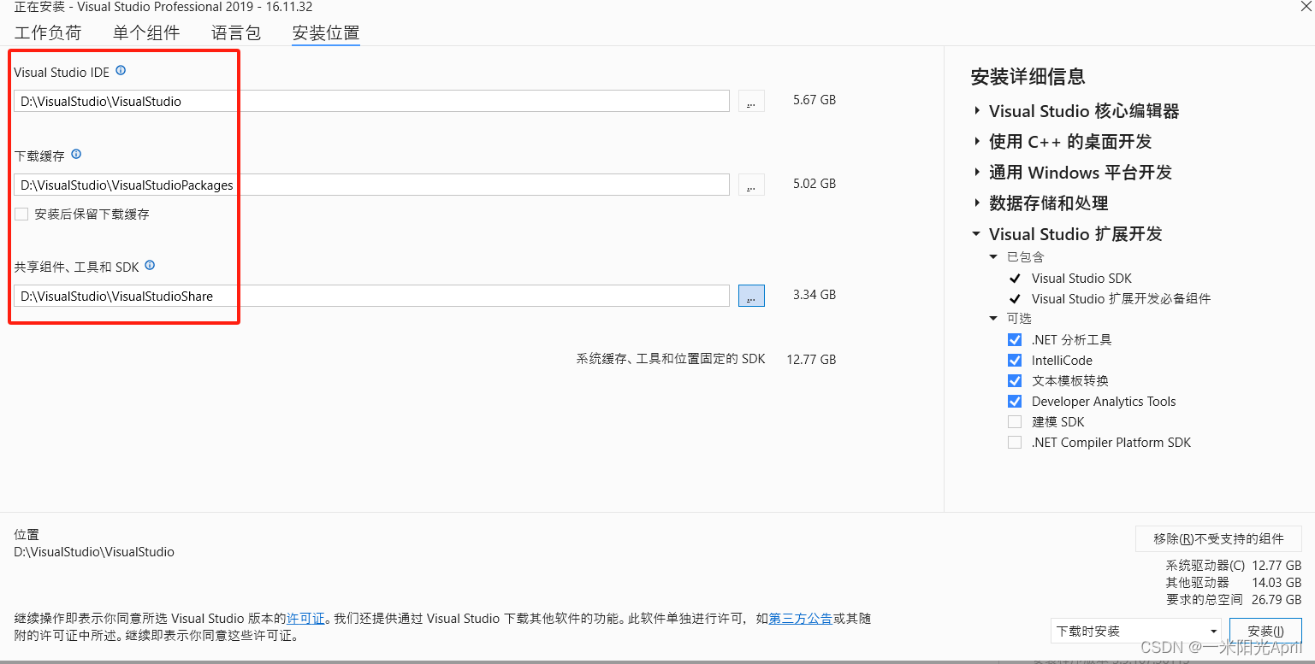Collapse the 已包含 group
Screen dimensions: 1315x664
[993, 257]
